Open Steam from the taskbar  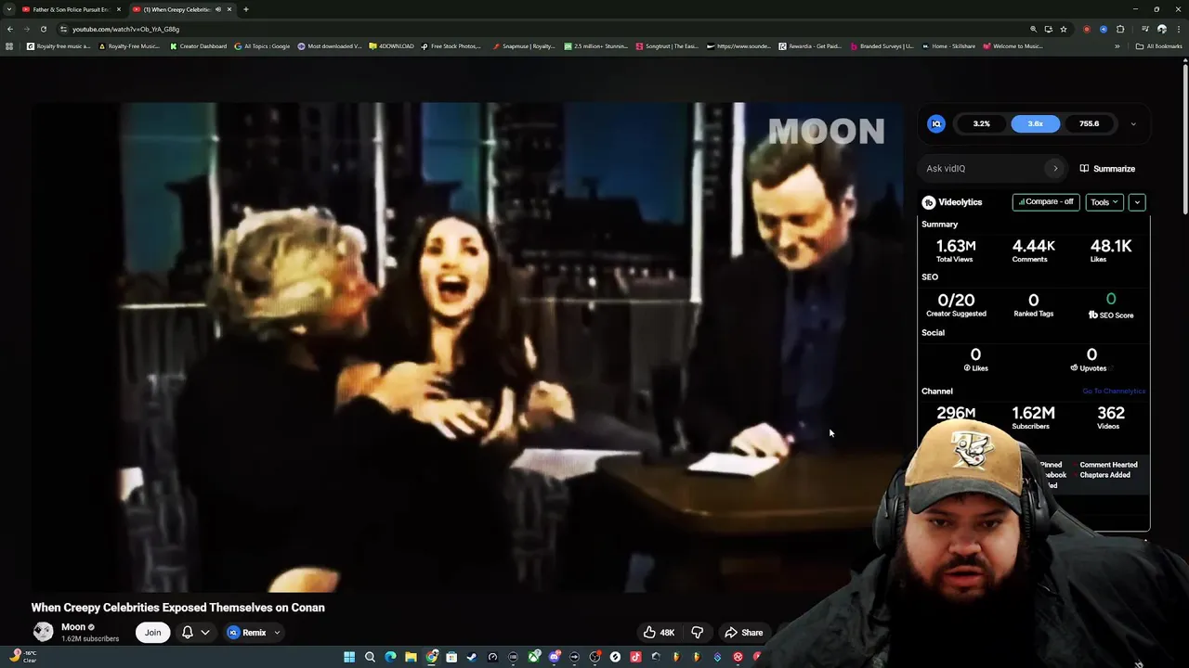[472, 657]
